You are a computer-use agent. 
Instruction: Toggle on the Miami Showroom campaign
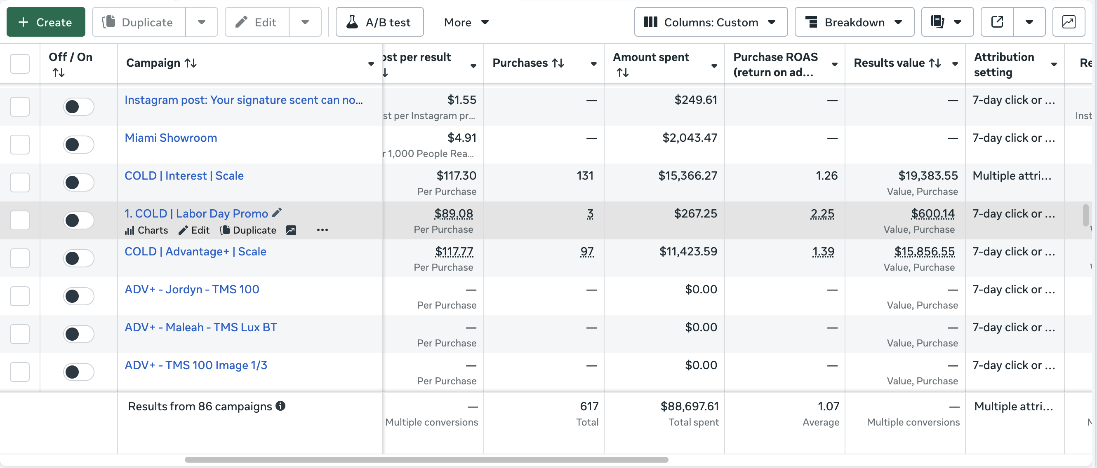coord(78,145)
